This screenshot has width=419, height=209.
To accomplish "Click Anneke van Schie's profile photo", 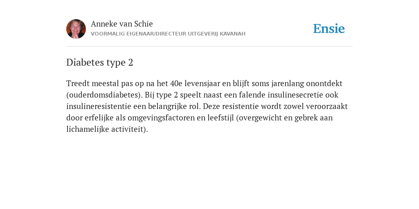I will coord(76,29).
